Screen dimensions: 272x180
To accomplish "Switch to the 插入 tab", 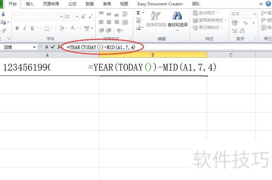I will (30, 4).
